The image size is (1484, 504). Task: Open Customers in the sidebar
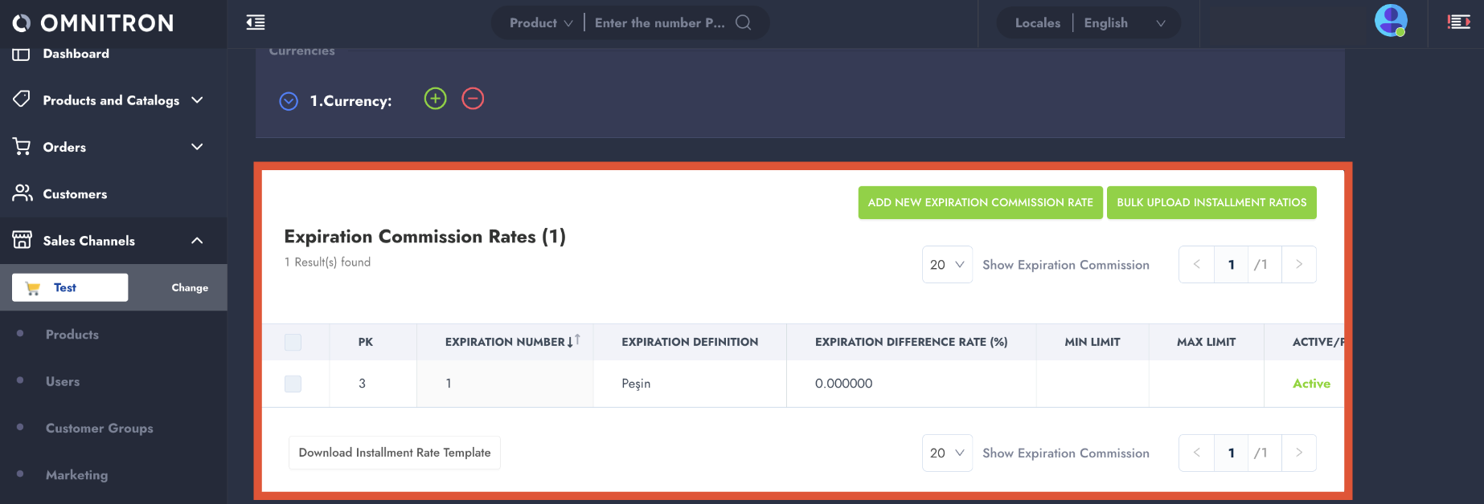[x=75, y=194]
